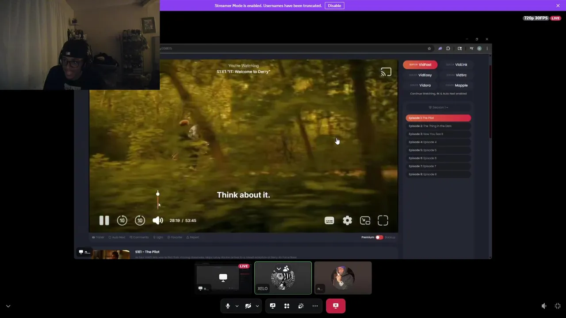Collapse participants with the chevron on XELO tile

coord(279,268)
